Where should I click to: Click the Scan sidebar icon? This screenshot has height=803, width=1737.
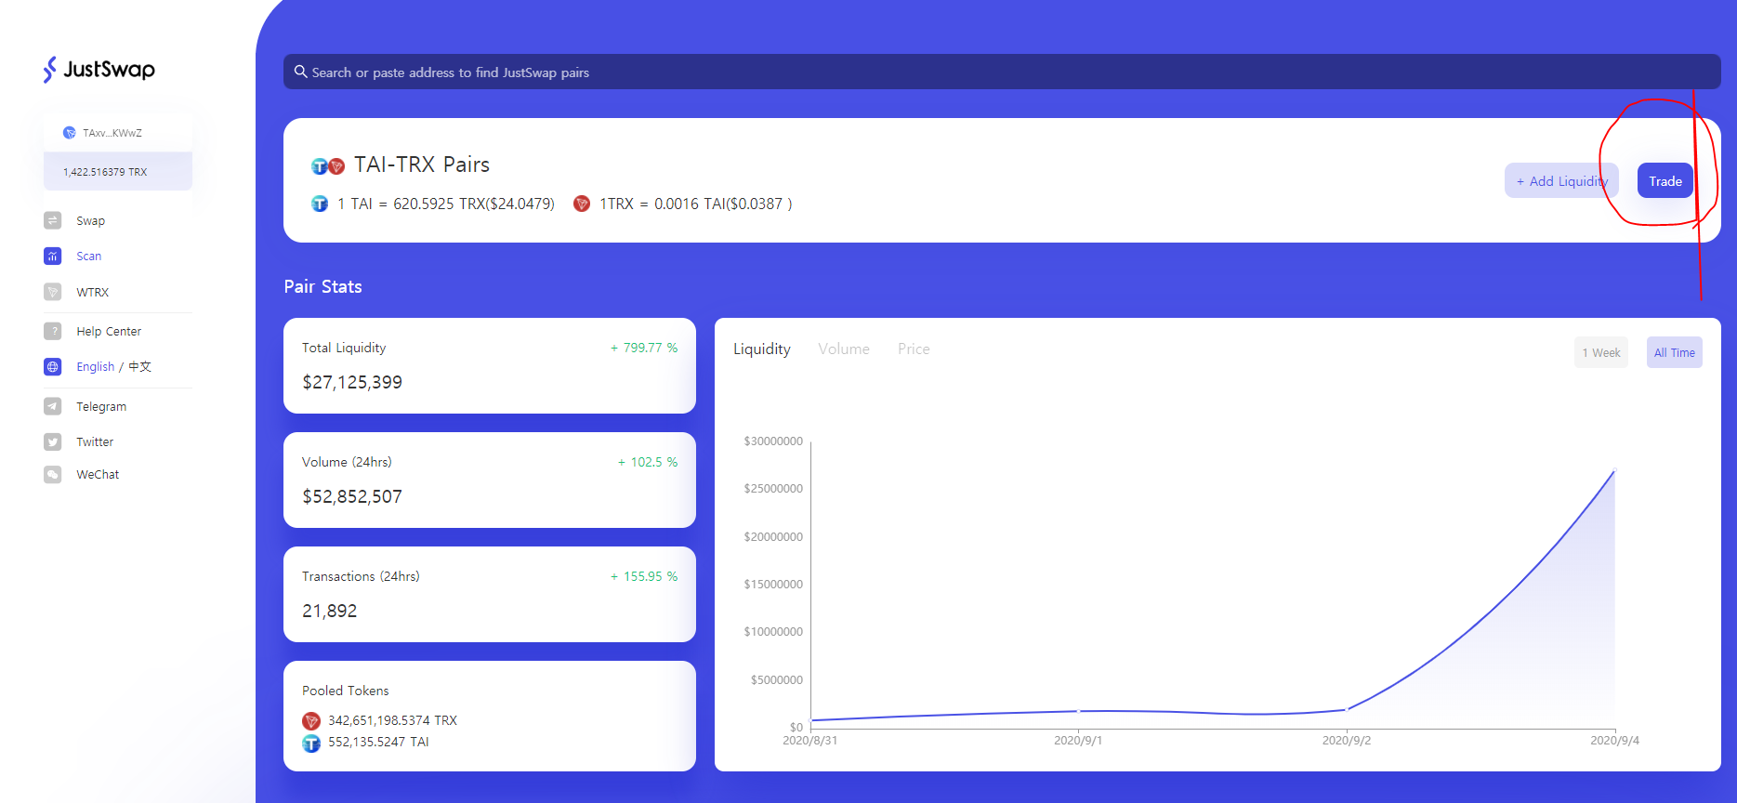coord(53,257)
